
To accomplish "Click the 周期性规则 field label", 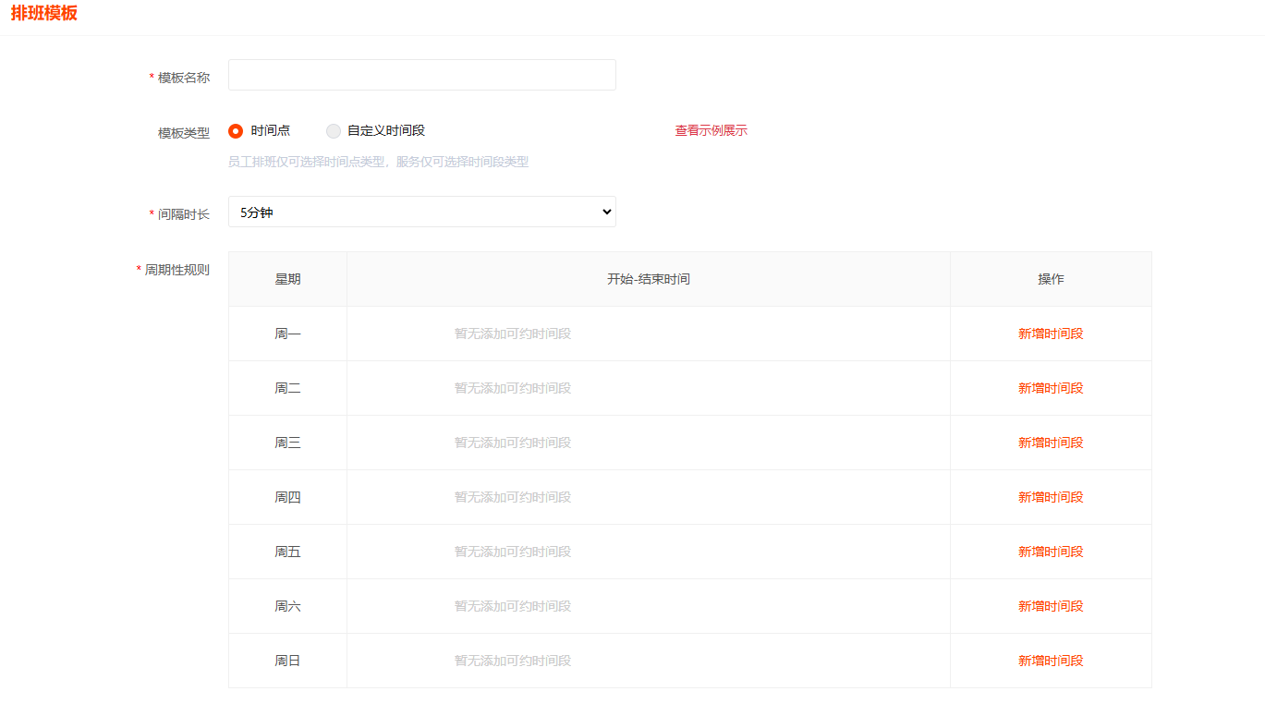I will [x=176, y=270].
